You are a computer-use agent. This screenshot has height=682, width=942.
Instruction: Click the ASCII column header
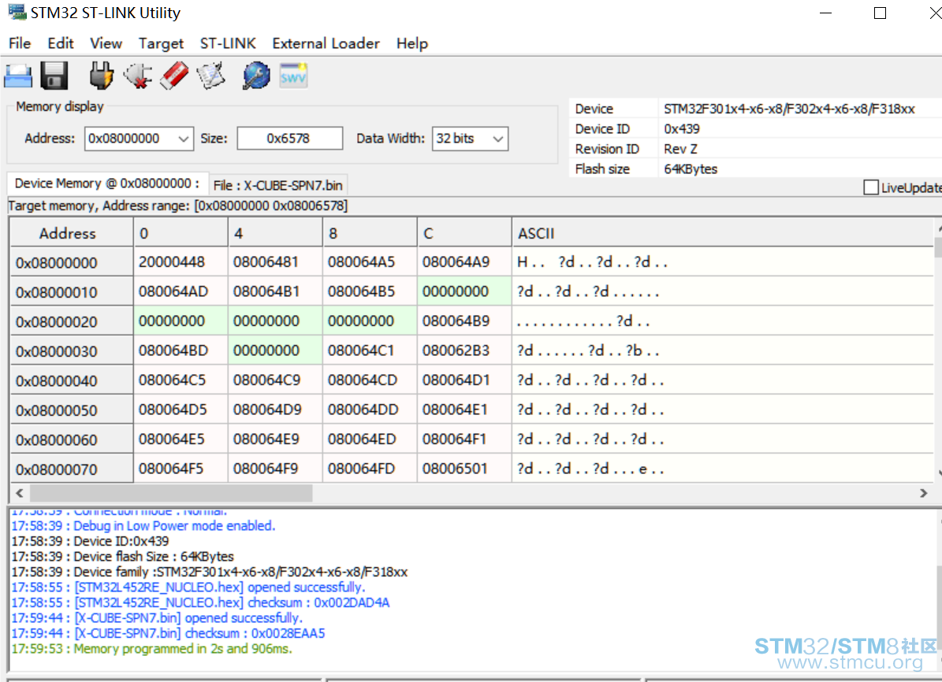coord(724,233)
